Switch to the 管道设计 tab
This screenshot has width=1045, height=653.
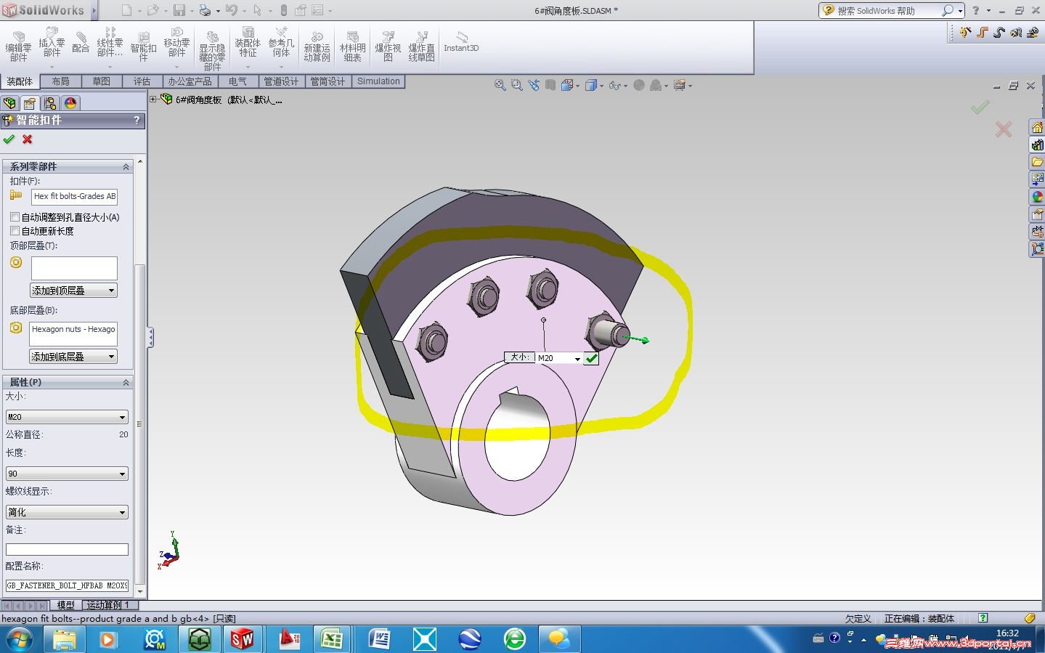281,81
